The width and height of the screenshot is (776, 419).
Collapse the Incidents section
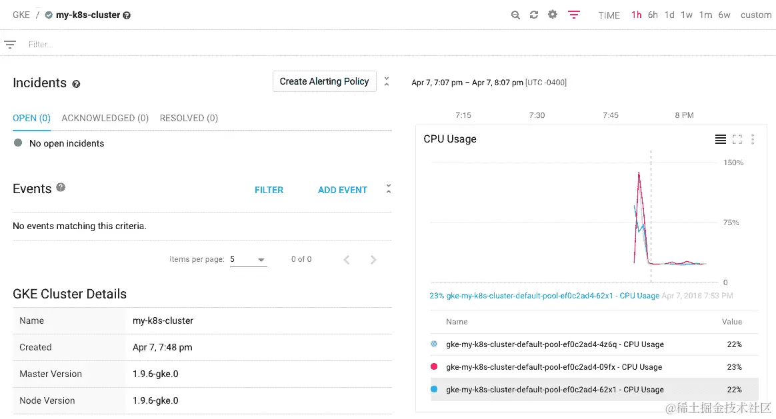click(x=387, y=82)
